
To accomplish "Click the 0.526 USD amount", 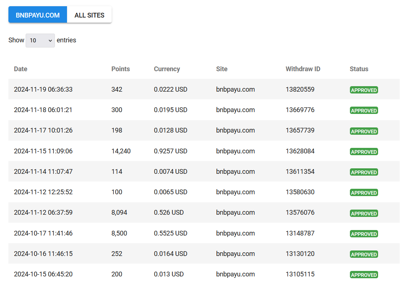I will pyautogui.click(x=169, y=213).
